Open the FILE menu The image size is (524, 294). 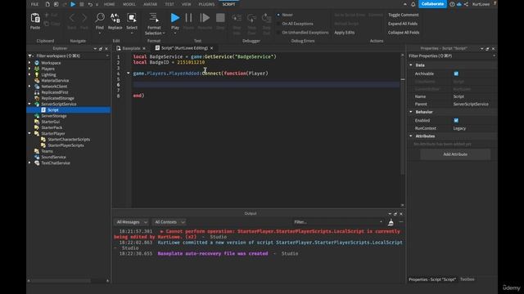34,4
